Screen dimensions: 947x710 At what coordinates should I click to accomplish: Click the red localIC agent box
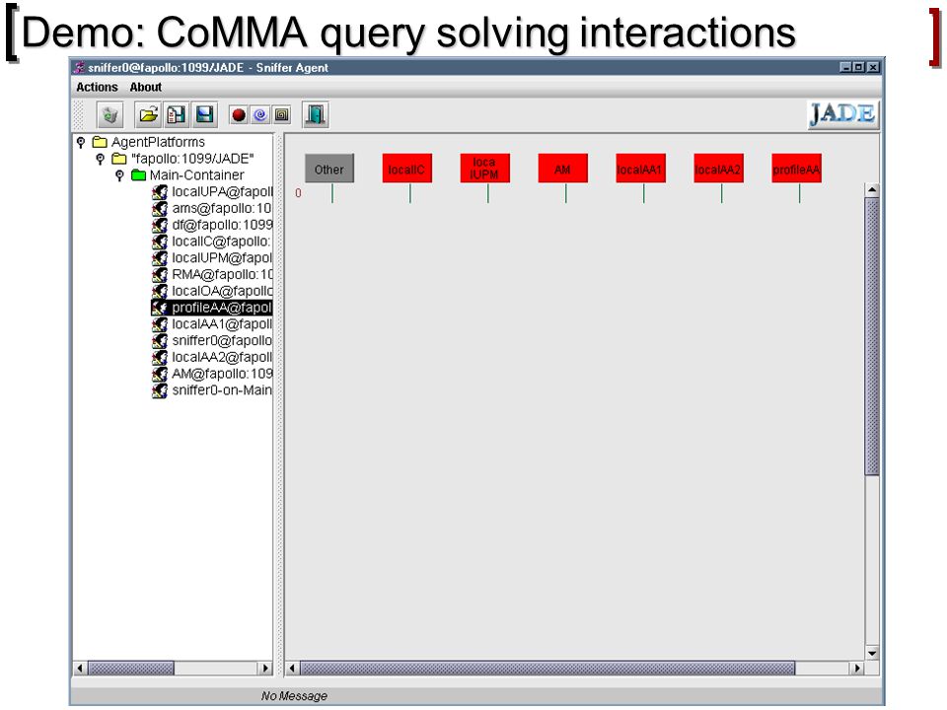(x=407, y=169)
